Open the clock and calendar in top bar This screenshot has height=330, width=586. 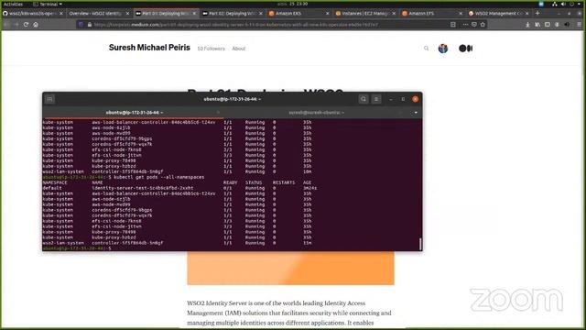pos(293,4)
